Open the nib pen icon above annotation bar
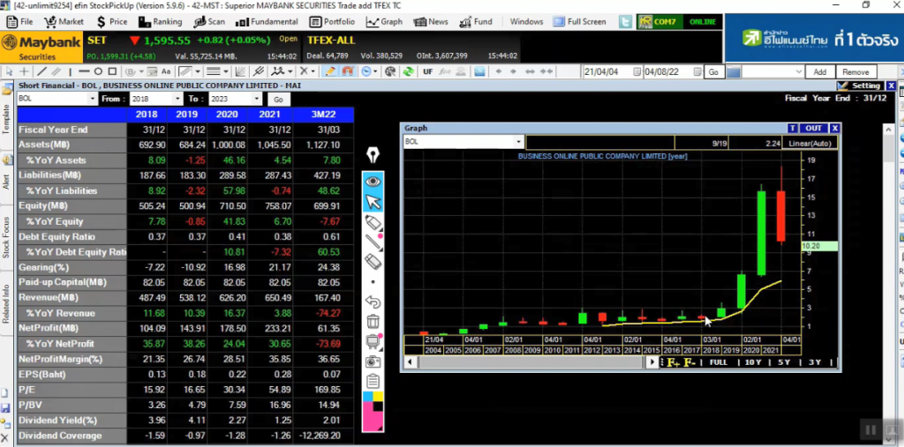 pos(373,155)
